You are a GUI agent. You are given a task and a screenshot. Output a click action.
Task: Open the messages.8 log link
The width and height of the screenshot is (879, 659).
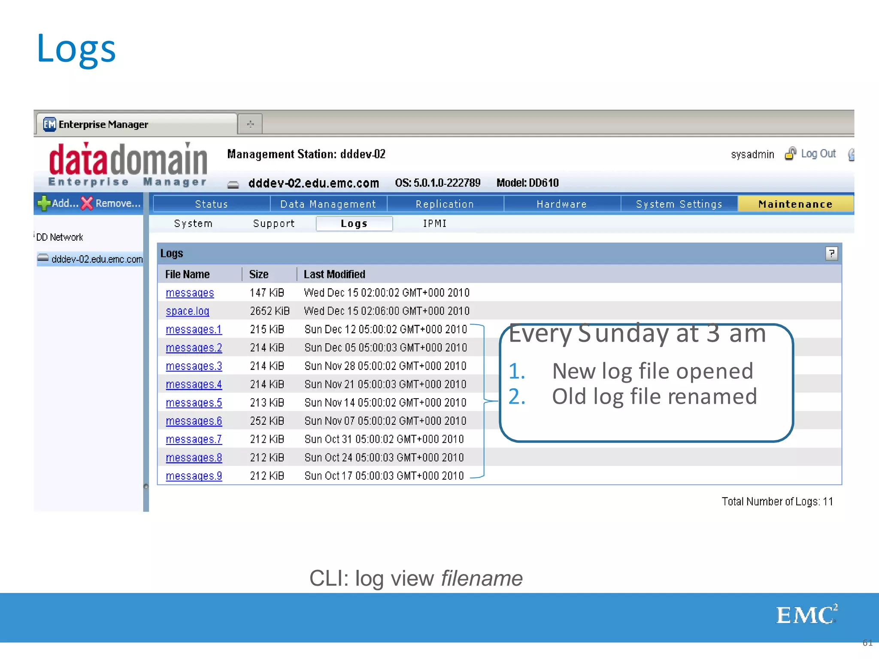pyautogui.click(x=194, y=458)
